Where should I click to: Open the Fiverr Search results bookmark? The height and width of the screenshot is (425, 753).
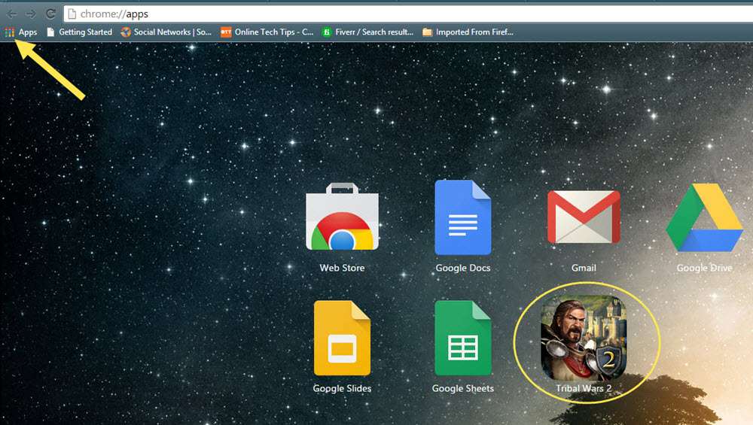pos(367,32)
